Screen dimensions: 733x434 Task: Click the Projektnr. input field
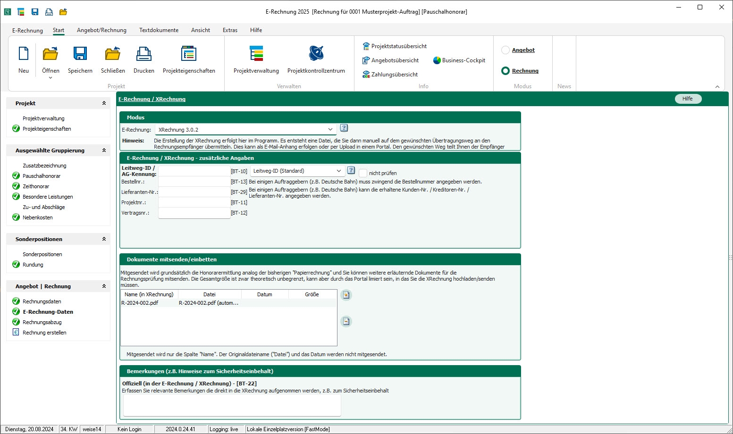(x=194, y=202)
